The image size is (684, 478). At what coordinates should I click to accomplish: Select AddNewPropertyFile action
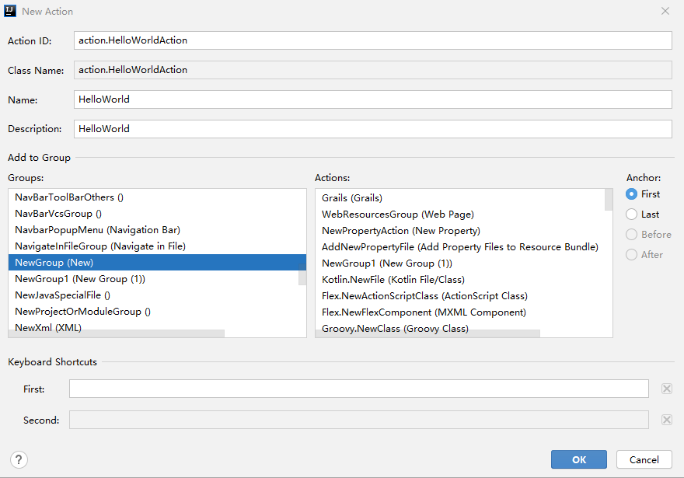[464, 247]
